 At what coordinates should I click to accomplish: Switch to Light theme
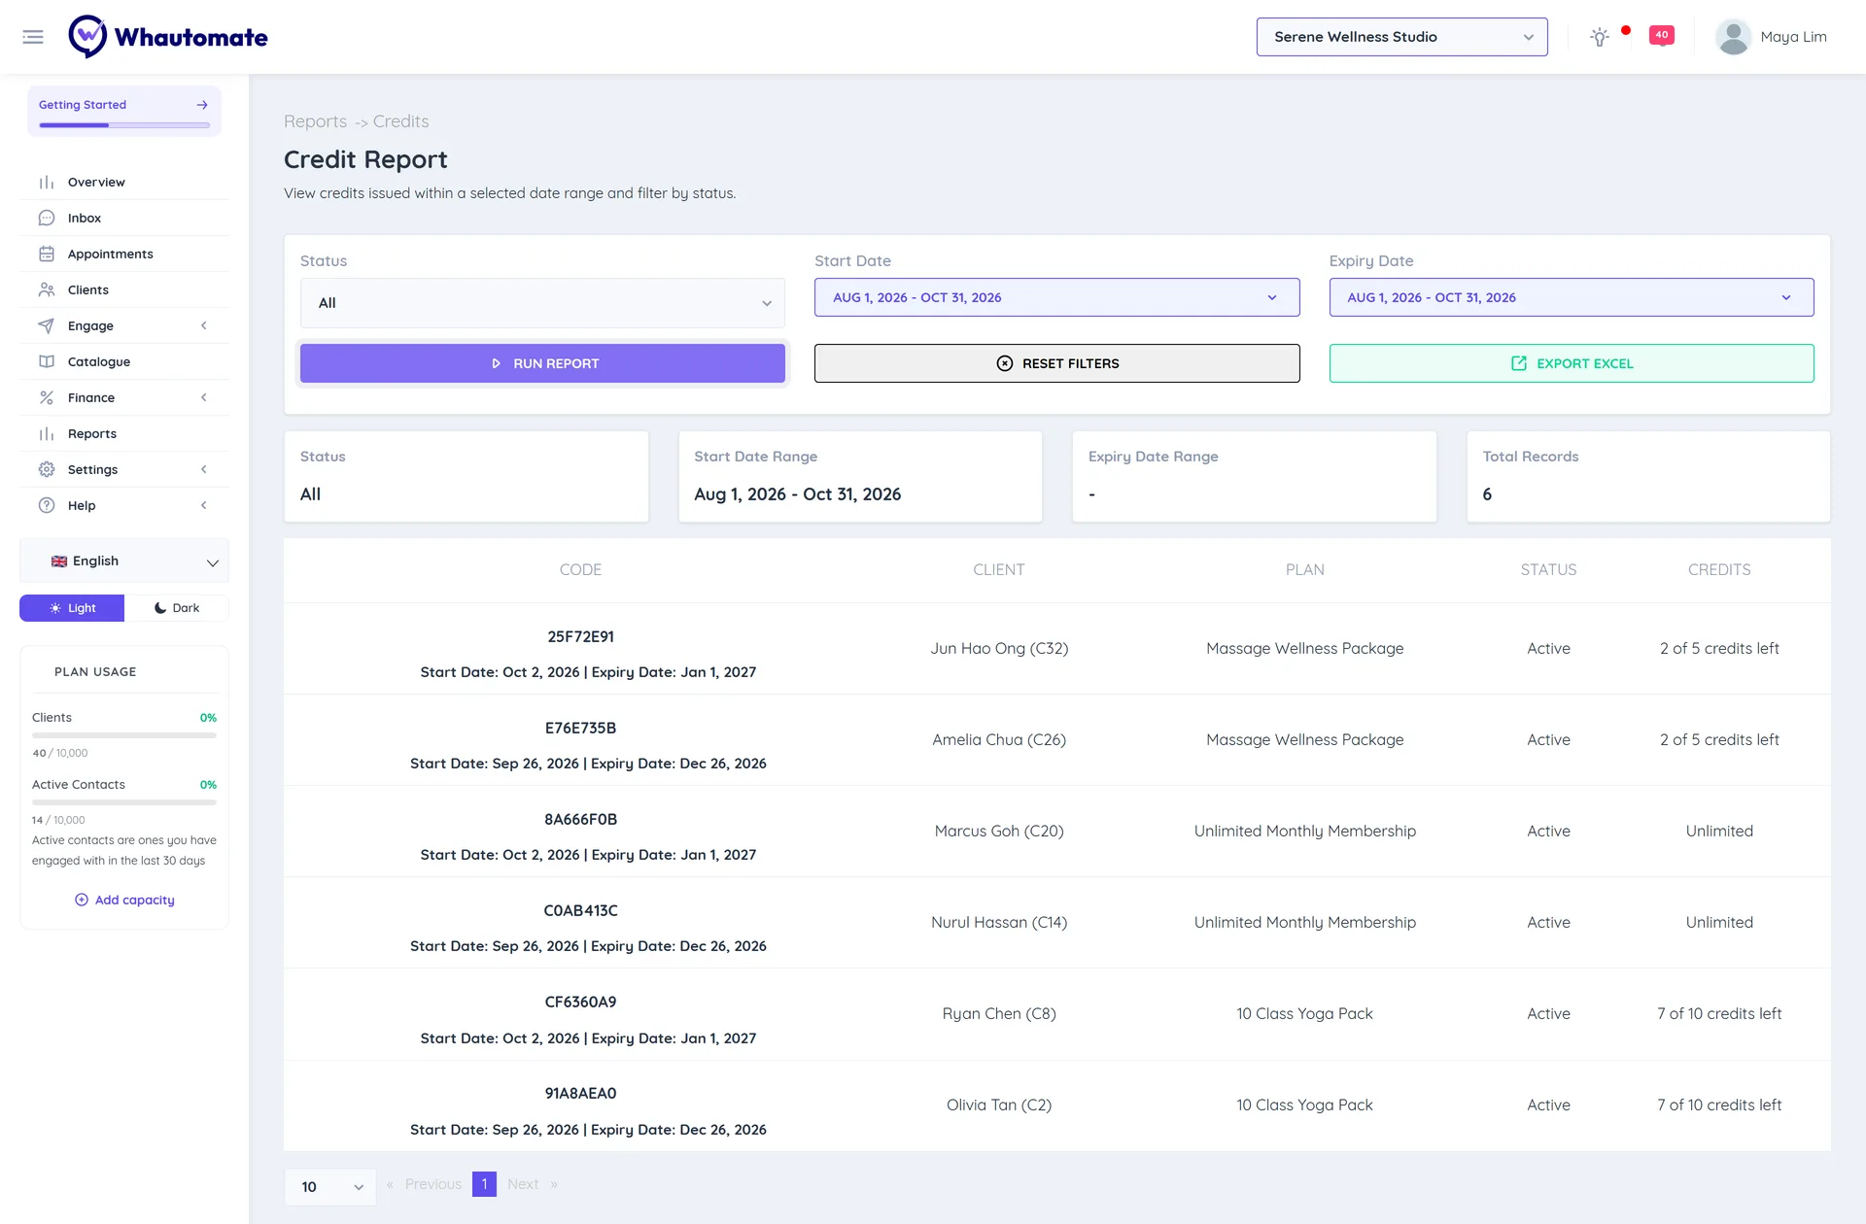point(72,608)
